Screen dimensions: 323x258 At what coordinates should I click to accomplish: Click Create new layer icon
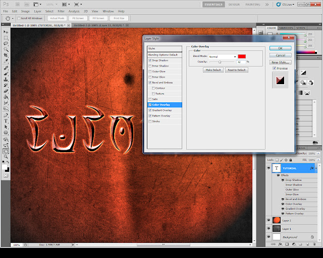[307, 244]
